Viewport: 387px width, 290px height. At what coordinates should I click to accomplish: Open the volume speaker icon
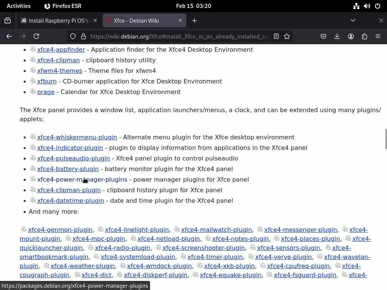tap(367, 6)
